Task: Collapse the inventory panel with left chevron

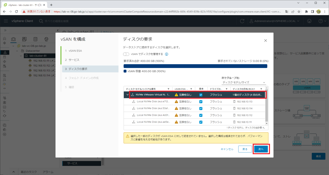Action: tap(58, 30)
